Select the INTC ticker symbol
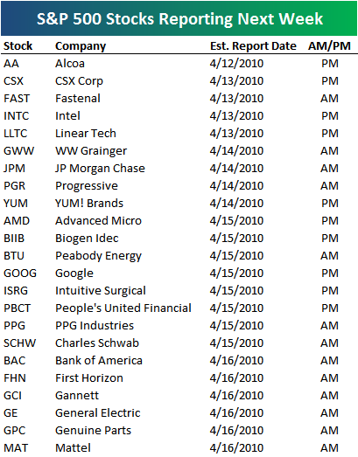Screen dimensions: 358x457 17,116
